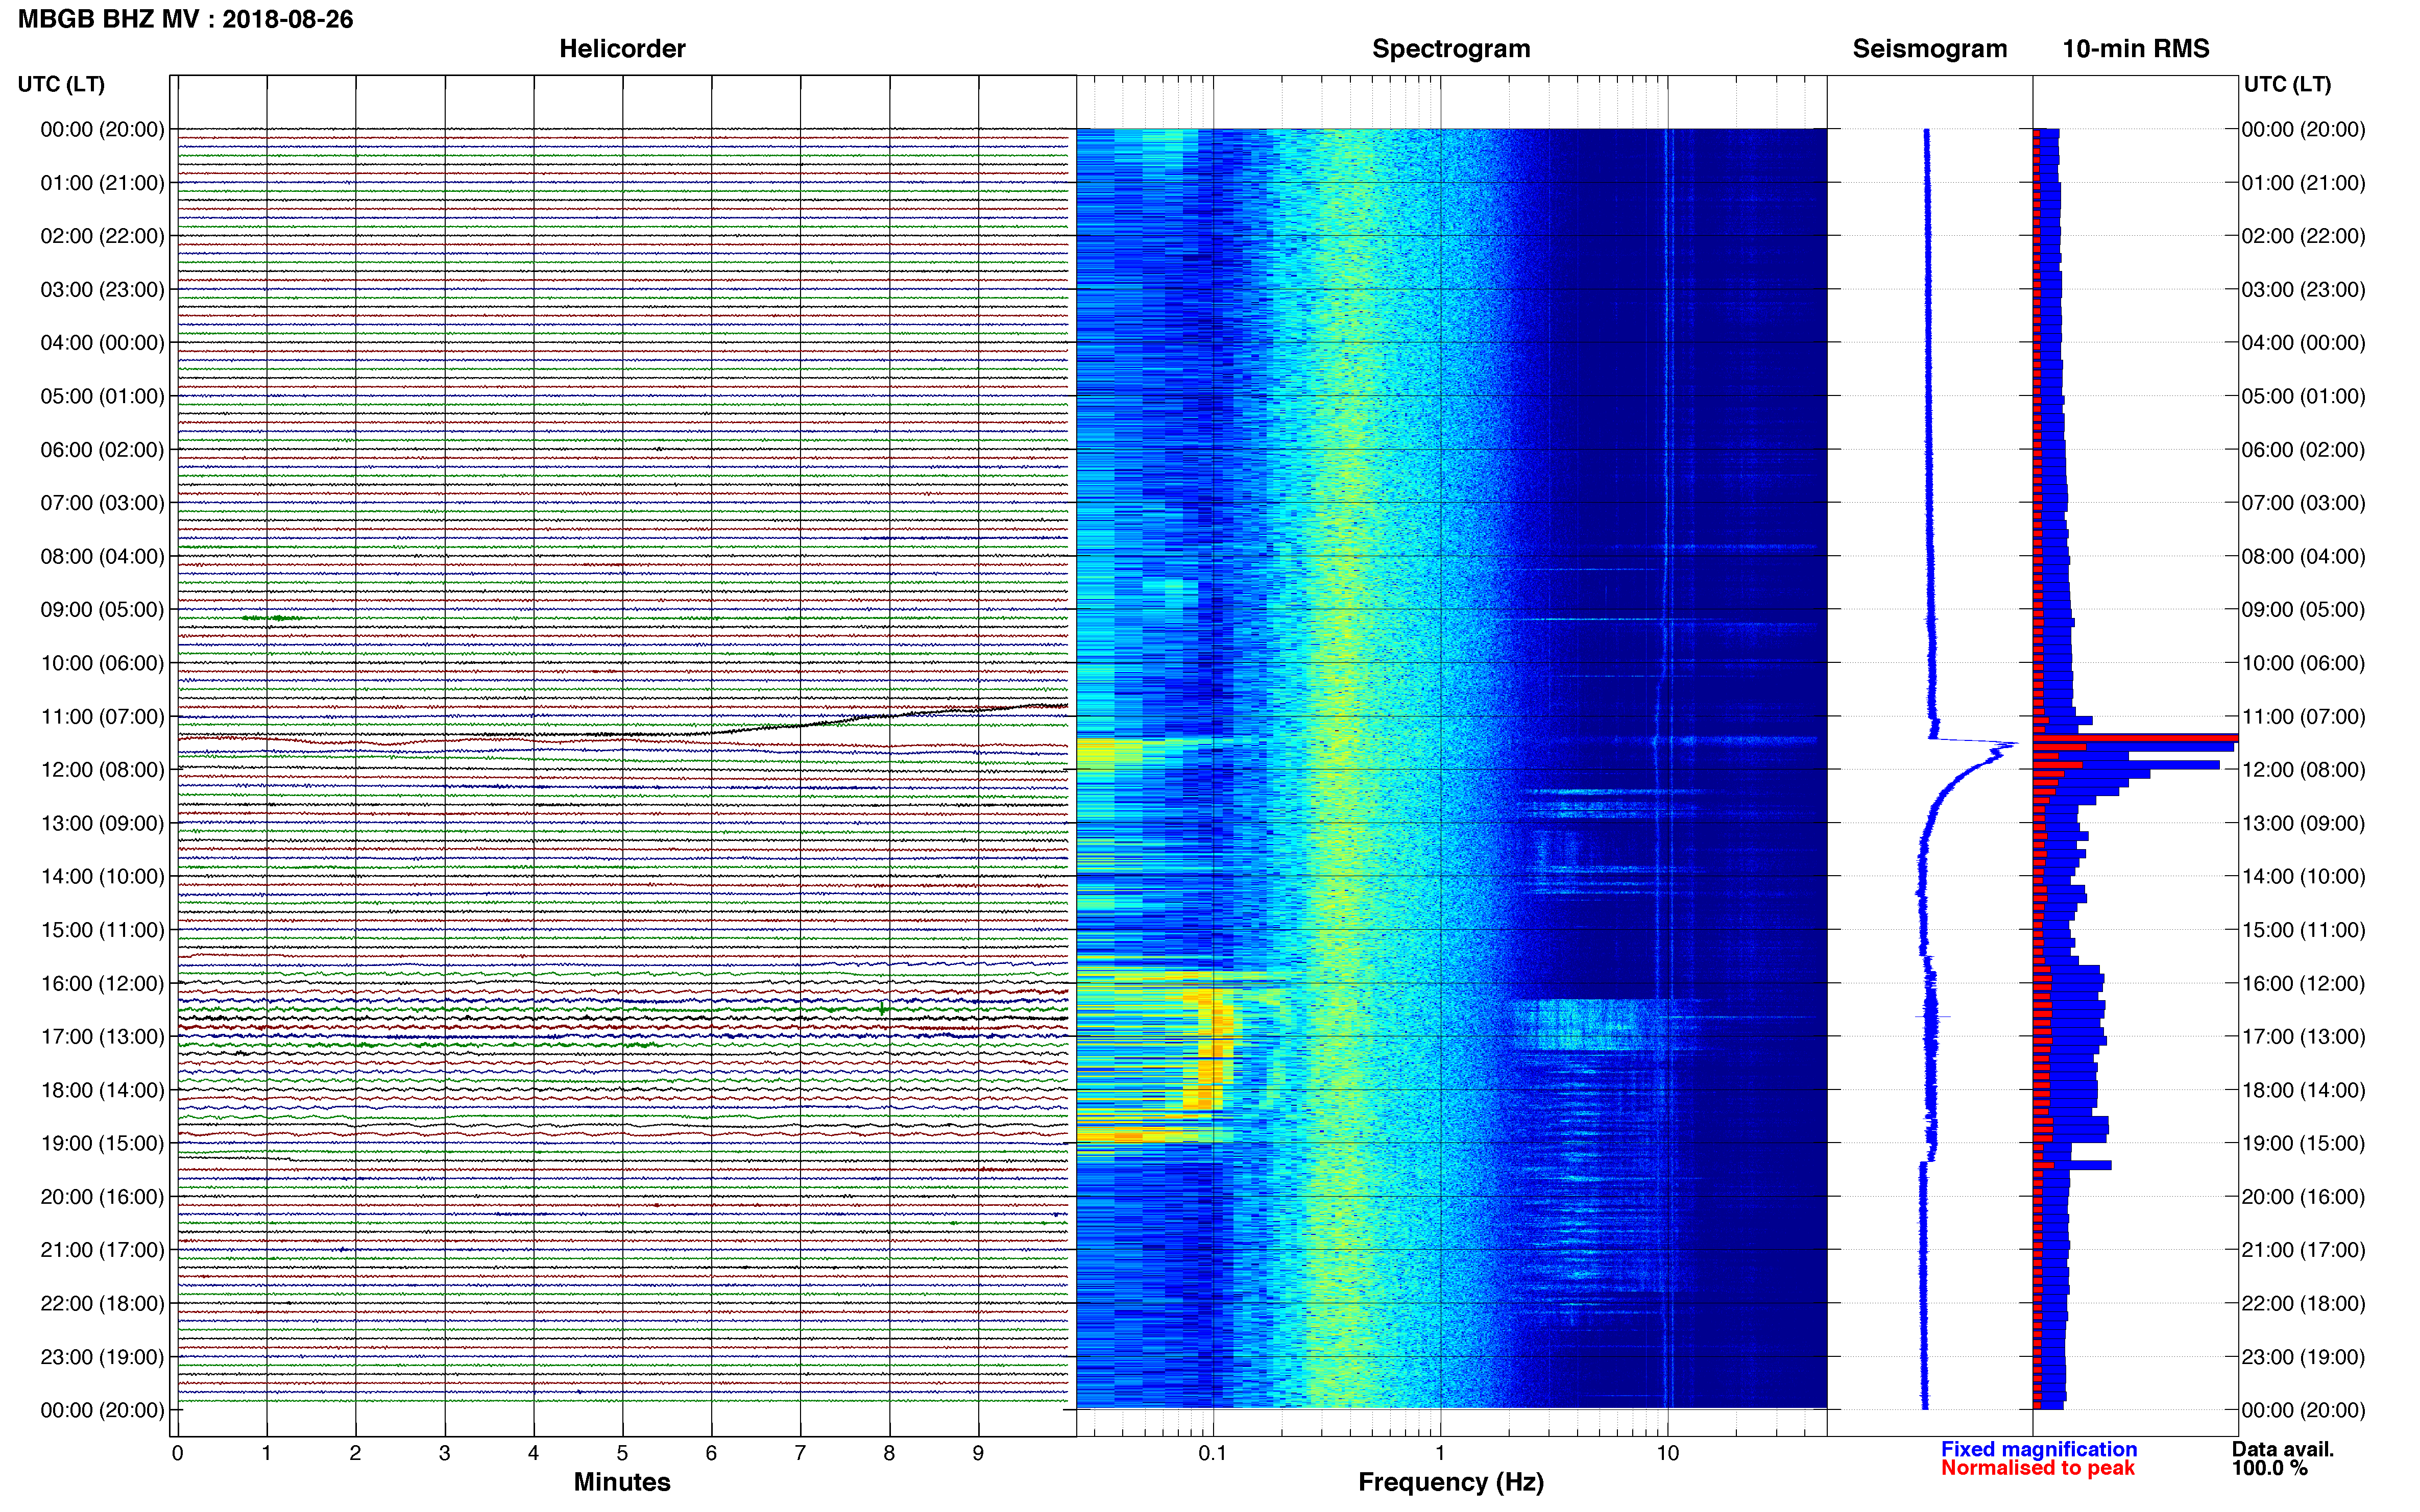This screenshot has height=1512, width=2420.
Task: Click right-axis time label '22:00 (18:00)'
Action: coord(2303,1304)
